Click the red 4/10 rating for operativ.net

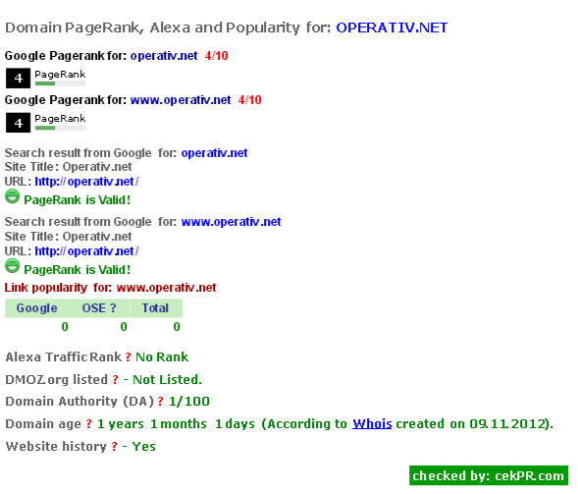tap(217, 56)
